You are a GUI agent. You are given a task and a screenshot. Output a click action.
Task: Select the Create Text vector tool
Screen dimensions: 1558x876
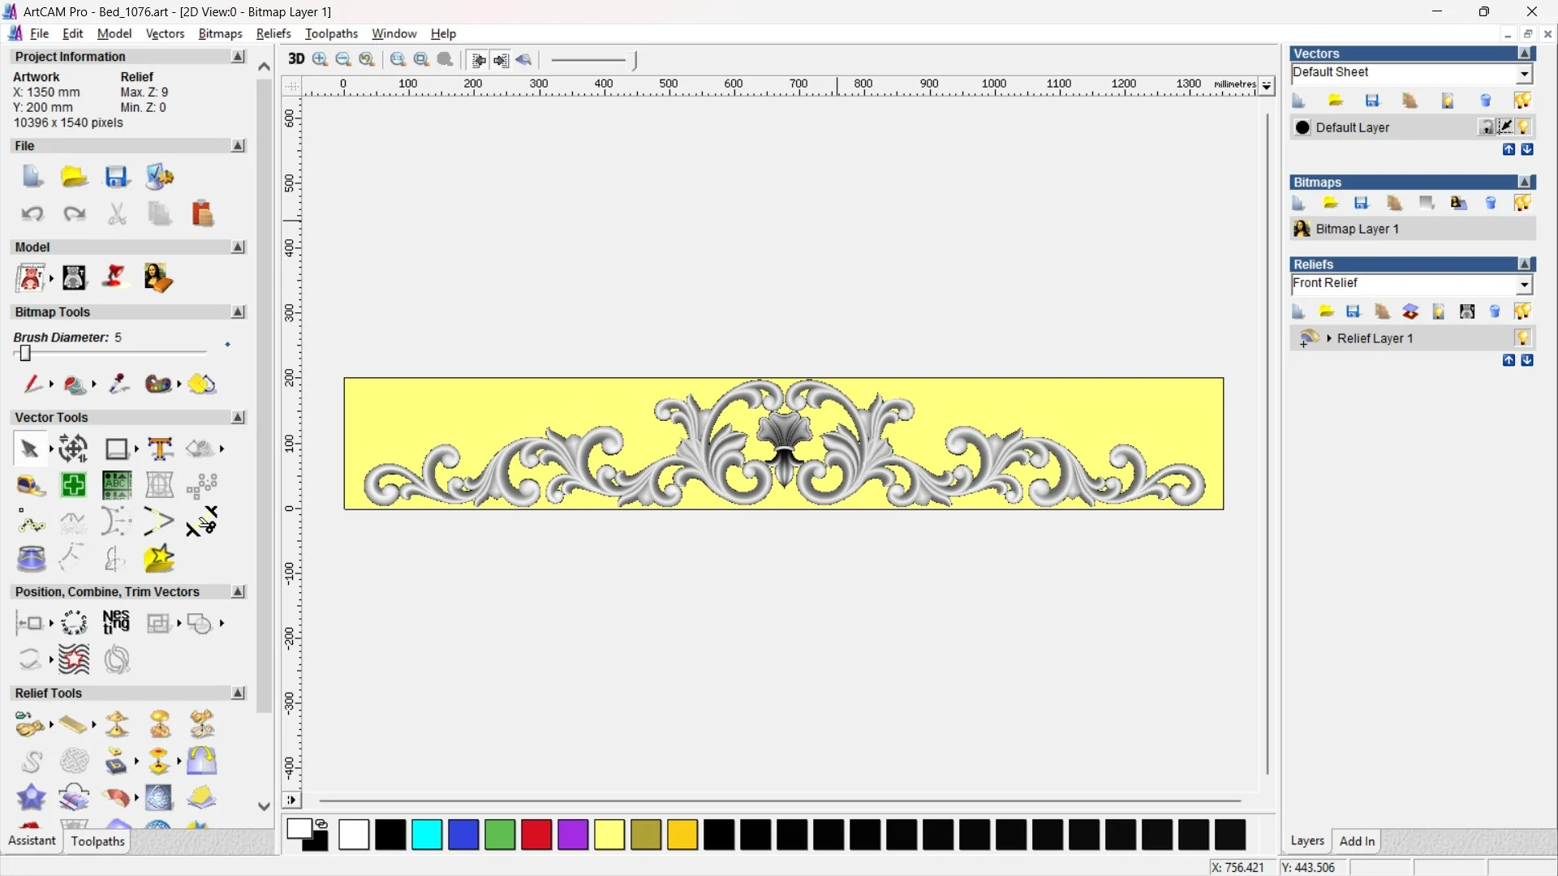pos(160,449)
